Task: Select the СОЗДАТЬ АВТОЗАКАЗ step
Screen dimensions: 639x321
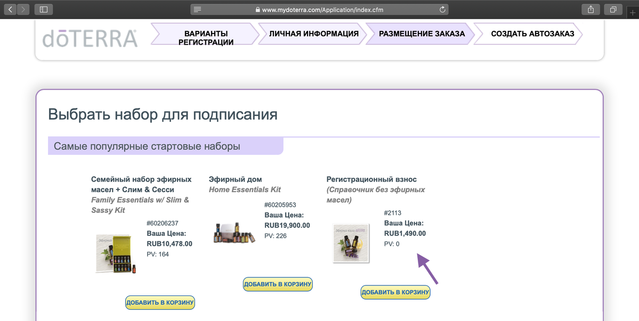Action: click(528, 34)
